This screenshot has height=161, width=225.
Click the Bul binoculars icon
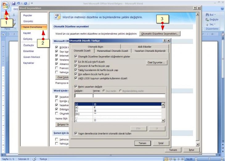coord(207,14)
